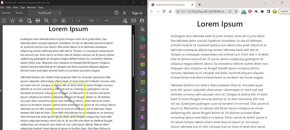Viewport: 290px width, 130px height.
Task: Go forward in Chrome
Action: [x=158, y=12]
